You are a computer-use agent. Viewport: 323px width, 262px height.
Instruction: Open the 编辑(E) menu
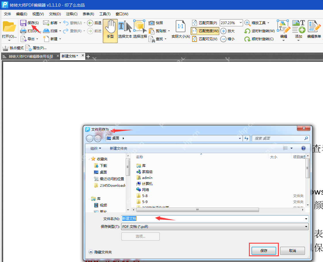[x=22, y=14]
